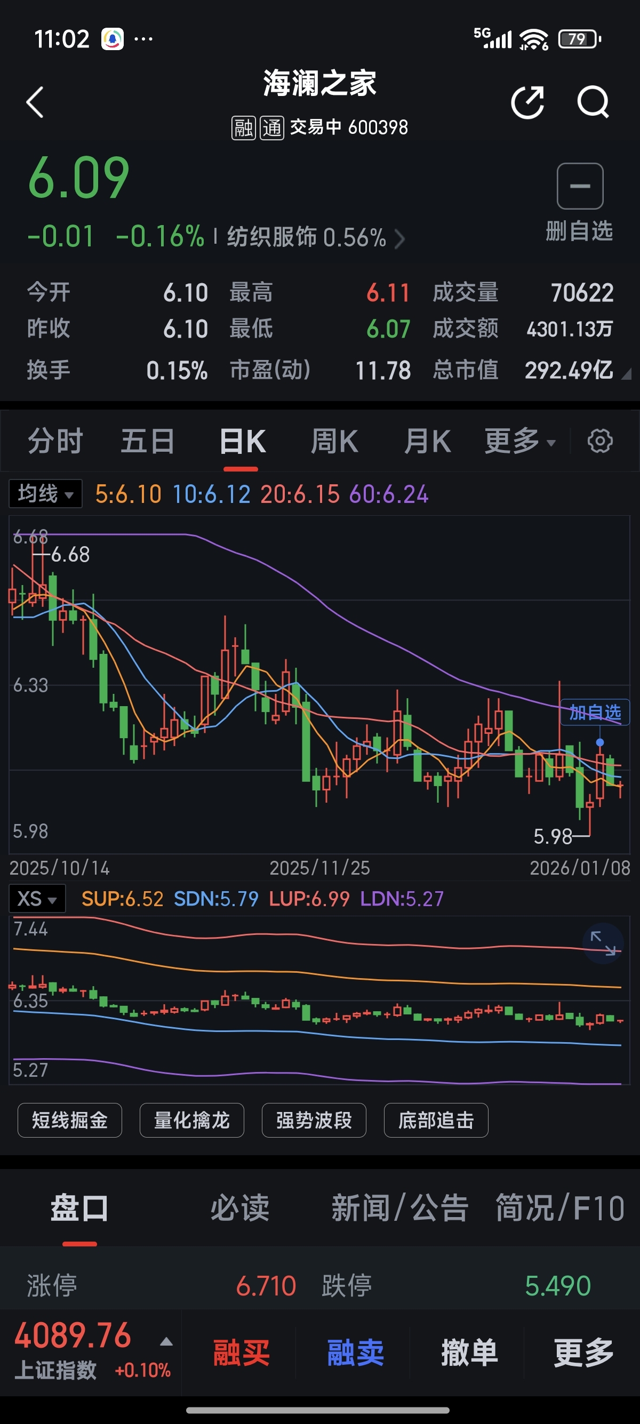Viewport: 640px width, 1424px height.
Task: Open XS indicator dropdown
Action: [37, 898]
